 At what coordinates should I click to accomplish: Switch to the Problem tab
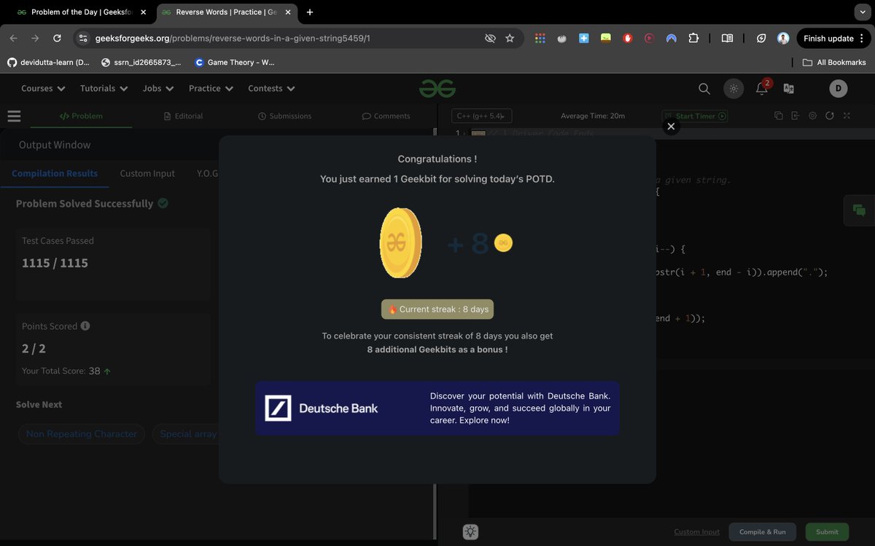pos(81,116)
